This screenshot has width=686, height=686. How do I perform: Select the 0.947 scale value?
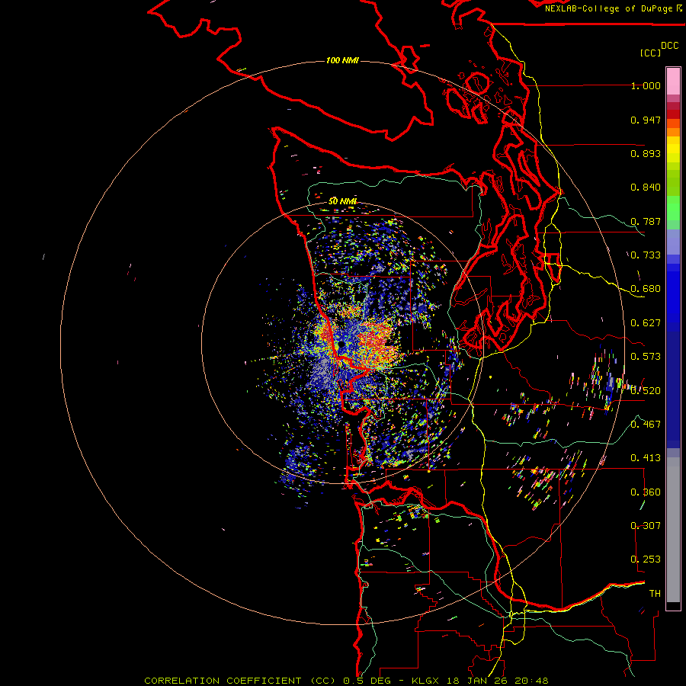[646, 120]
